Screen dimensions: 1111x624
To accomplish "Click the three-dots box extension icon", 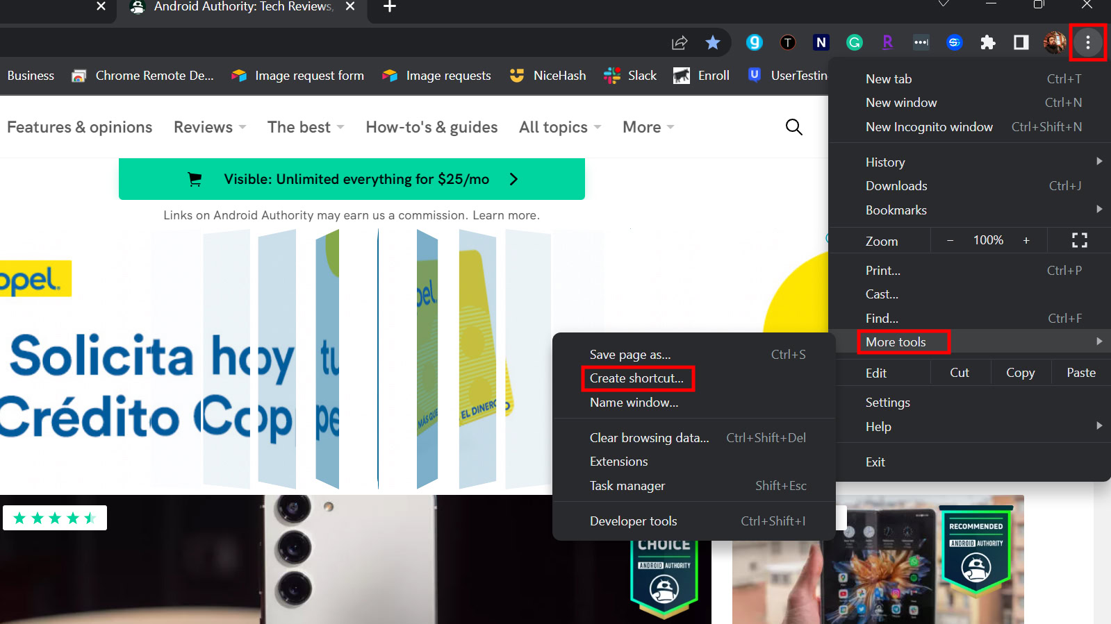I will coord(921,43).
